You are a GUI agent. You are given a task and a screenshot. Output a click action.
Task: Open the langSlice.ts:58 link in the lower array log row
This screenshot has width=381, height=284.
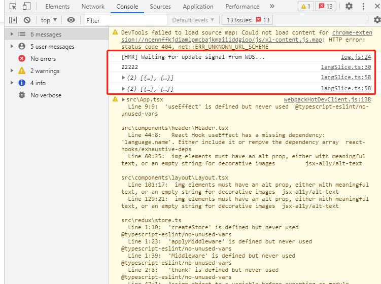click(346, 88)
